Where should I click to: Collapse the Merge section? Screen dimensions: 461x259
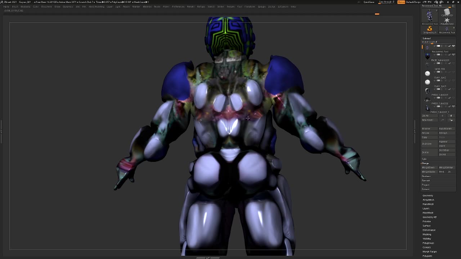425,163
